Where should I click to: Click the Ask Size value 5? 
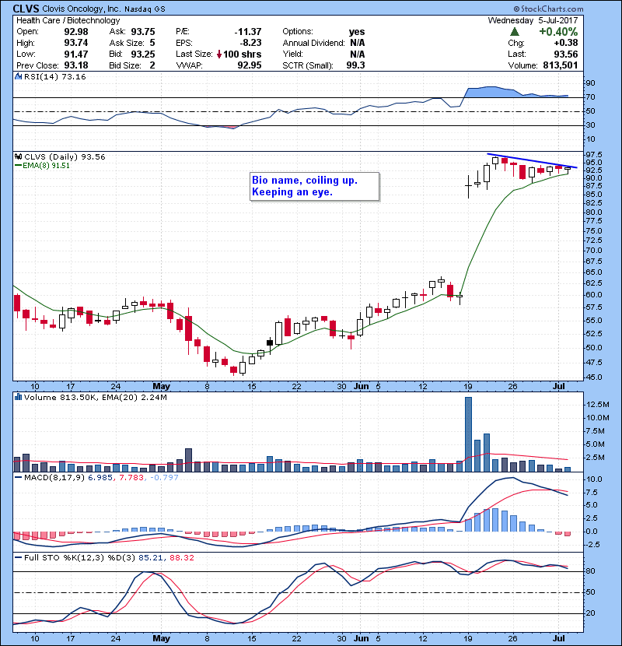tap(152, 43)
